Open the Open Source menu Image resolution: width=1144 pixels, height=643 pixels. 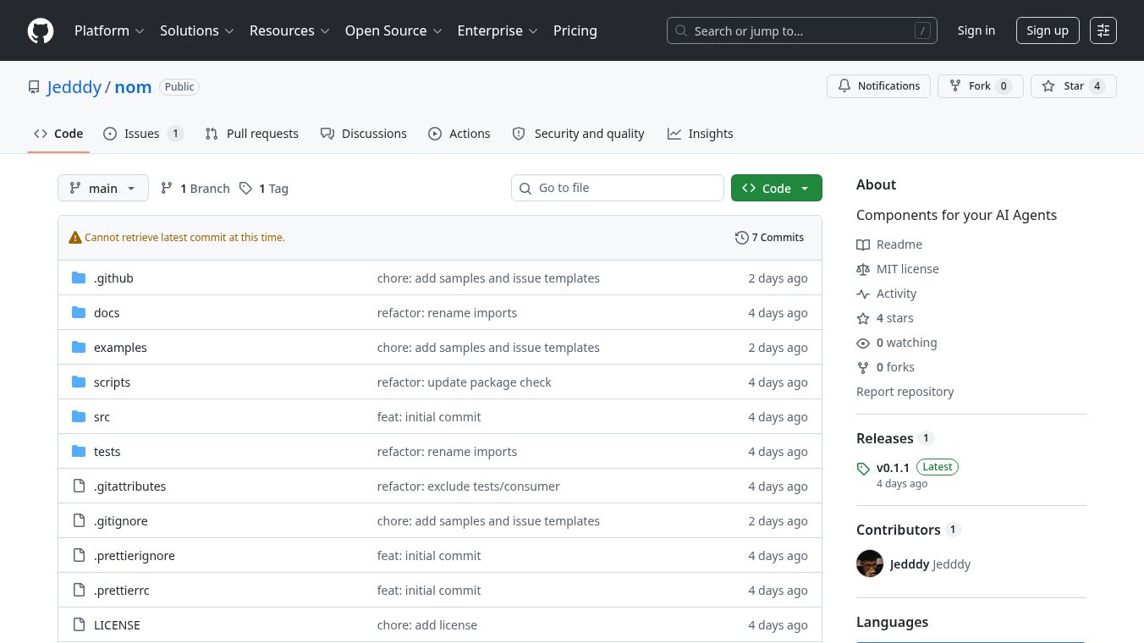click(394, 30)
